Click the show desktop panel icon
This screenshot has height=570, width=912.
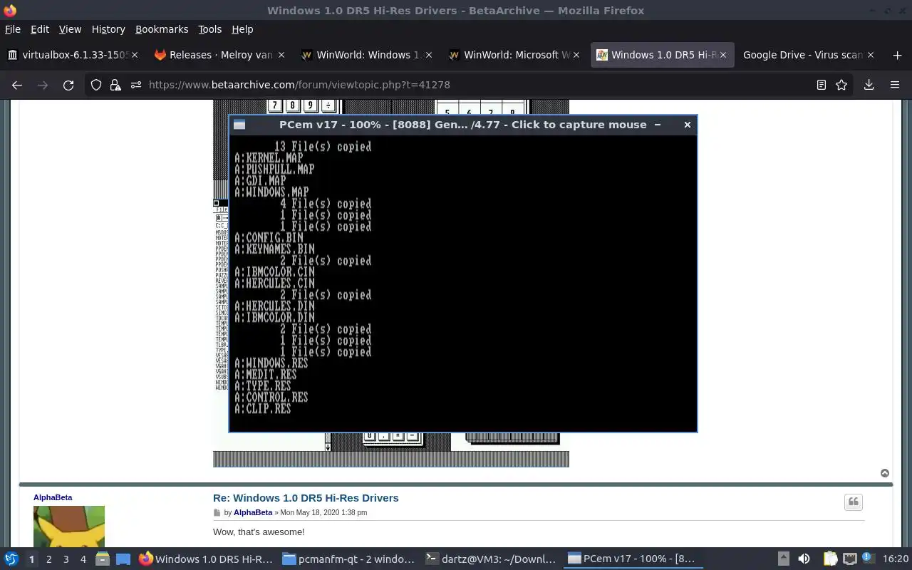(x=123, y=559)
